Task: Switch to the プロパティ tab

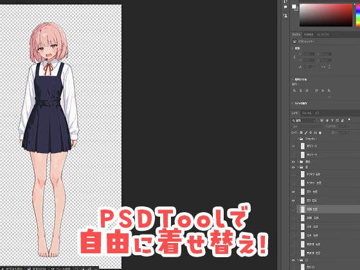Action: (296, 35)
